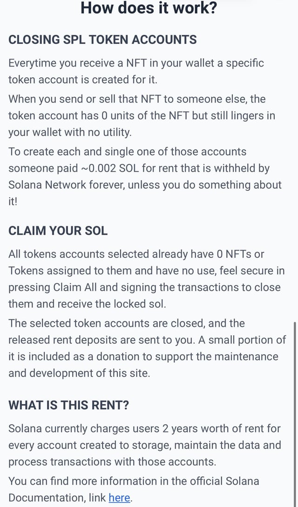Tap the paragraph starting "When you send or sell"

[x=142, y=115]
